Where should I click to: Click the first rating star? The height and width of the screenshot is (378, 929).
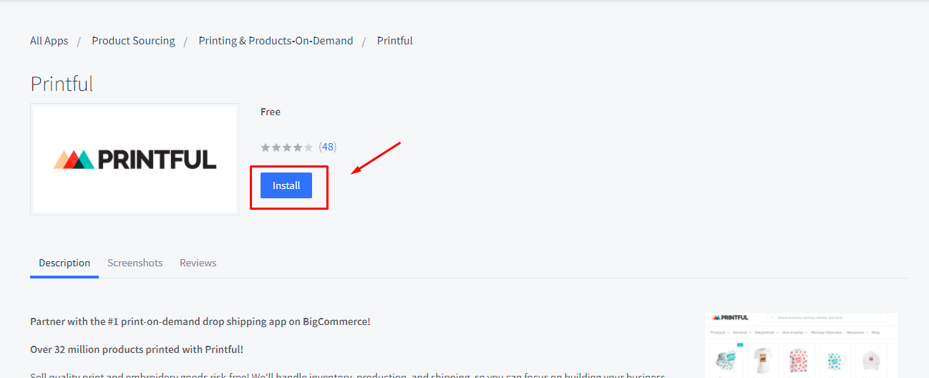(x=266, y=147)
